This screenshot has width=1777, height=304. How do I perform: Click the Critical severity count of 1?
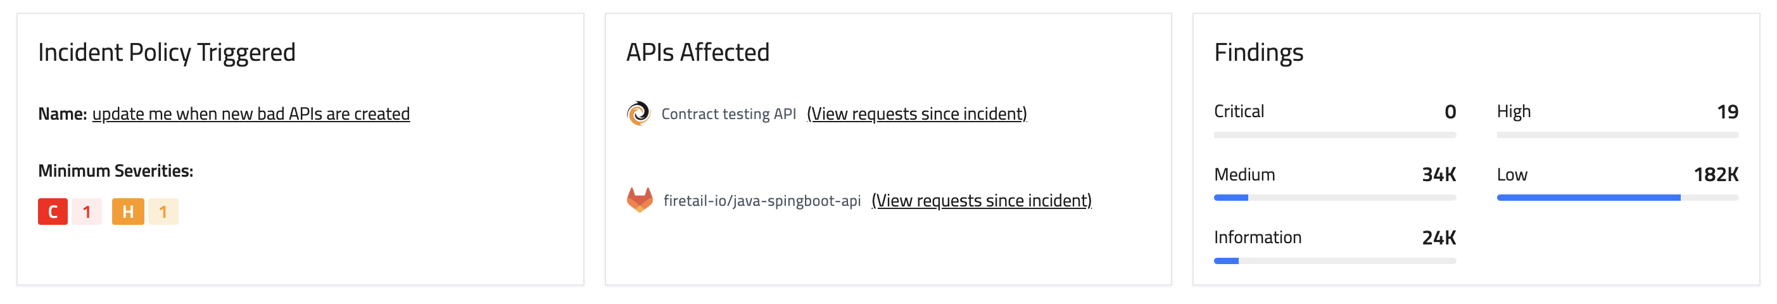[87, 212]
